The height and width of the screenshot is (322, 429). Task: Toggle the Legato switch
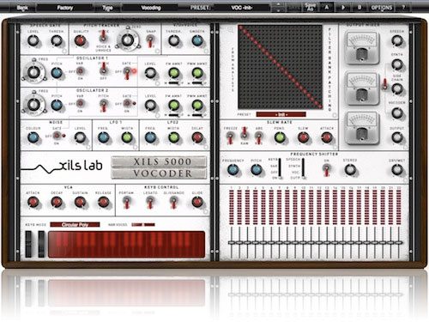tap(149, 203)
